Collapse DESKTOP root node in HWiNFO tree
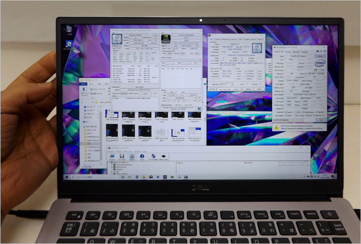The image size is (361, 244). click(x=109, y=163)
